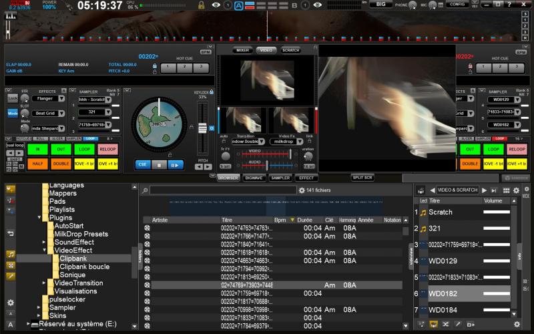Viewport: 534px width, 334px height.
Task: Switch to the SCRATCH tab
Action: click(x=290, y=50)
